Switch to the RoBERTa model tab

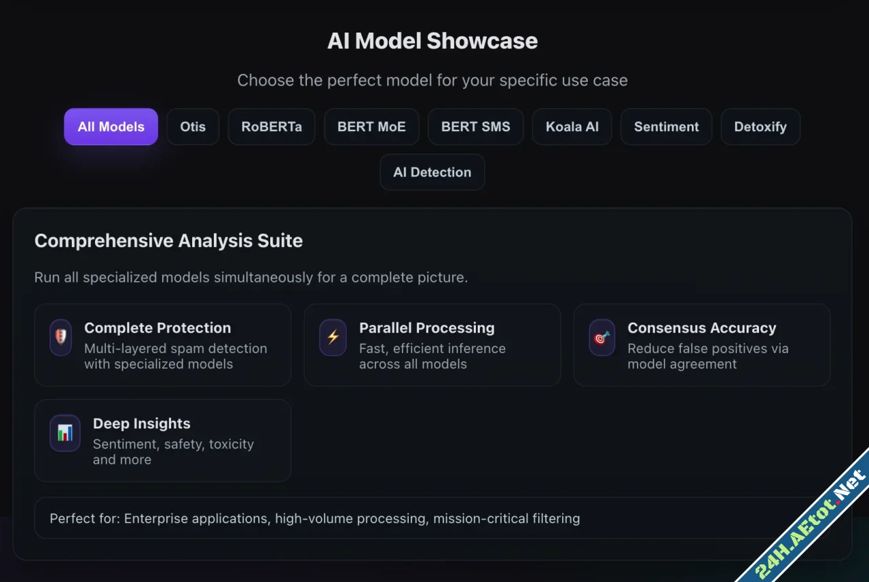[272, 126]
